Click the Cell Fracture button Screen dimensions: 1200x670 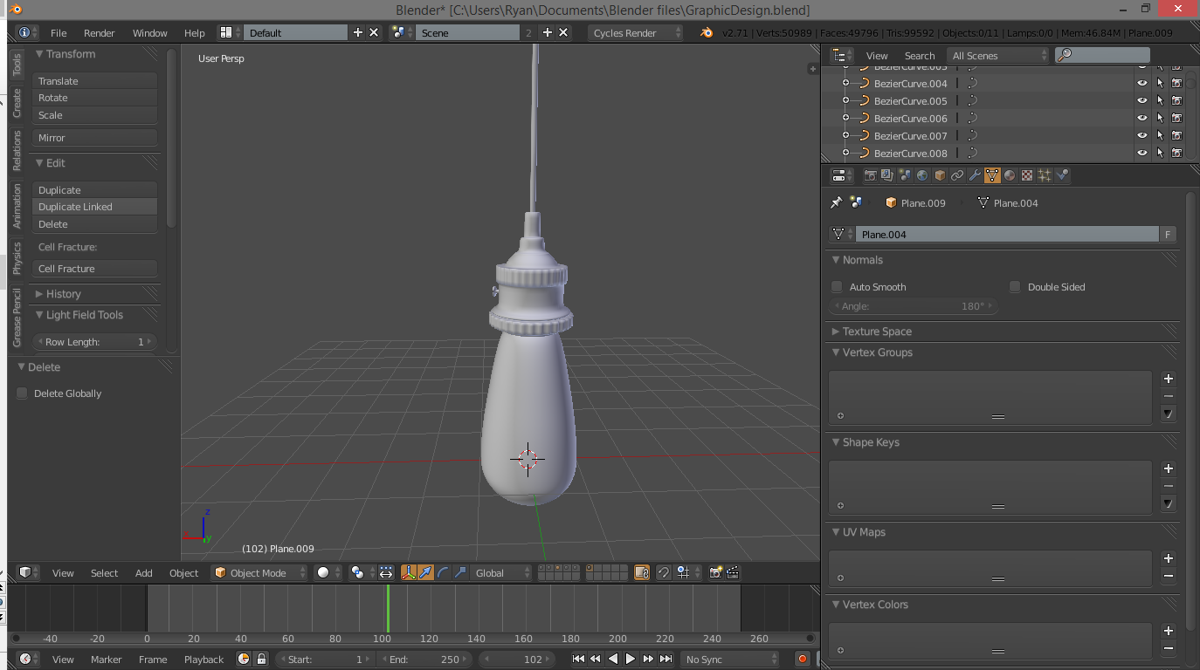95,269
